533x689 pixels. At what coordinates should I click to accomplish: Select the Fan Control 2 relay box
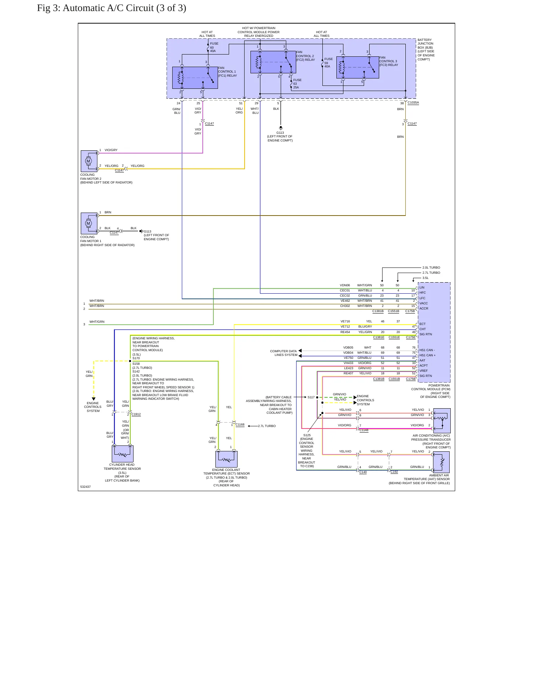273,62
